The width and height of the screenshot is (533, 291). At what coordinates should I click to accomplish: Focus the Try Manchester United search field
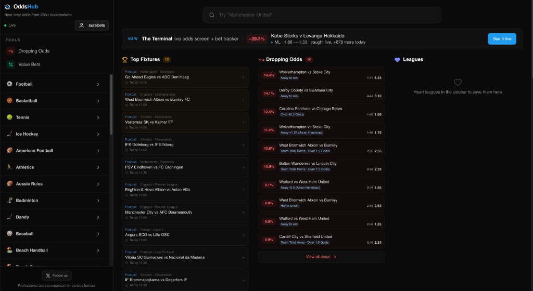(322, 15)
